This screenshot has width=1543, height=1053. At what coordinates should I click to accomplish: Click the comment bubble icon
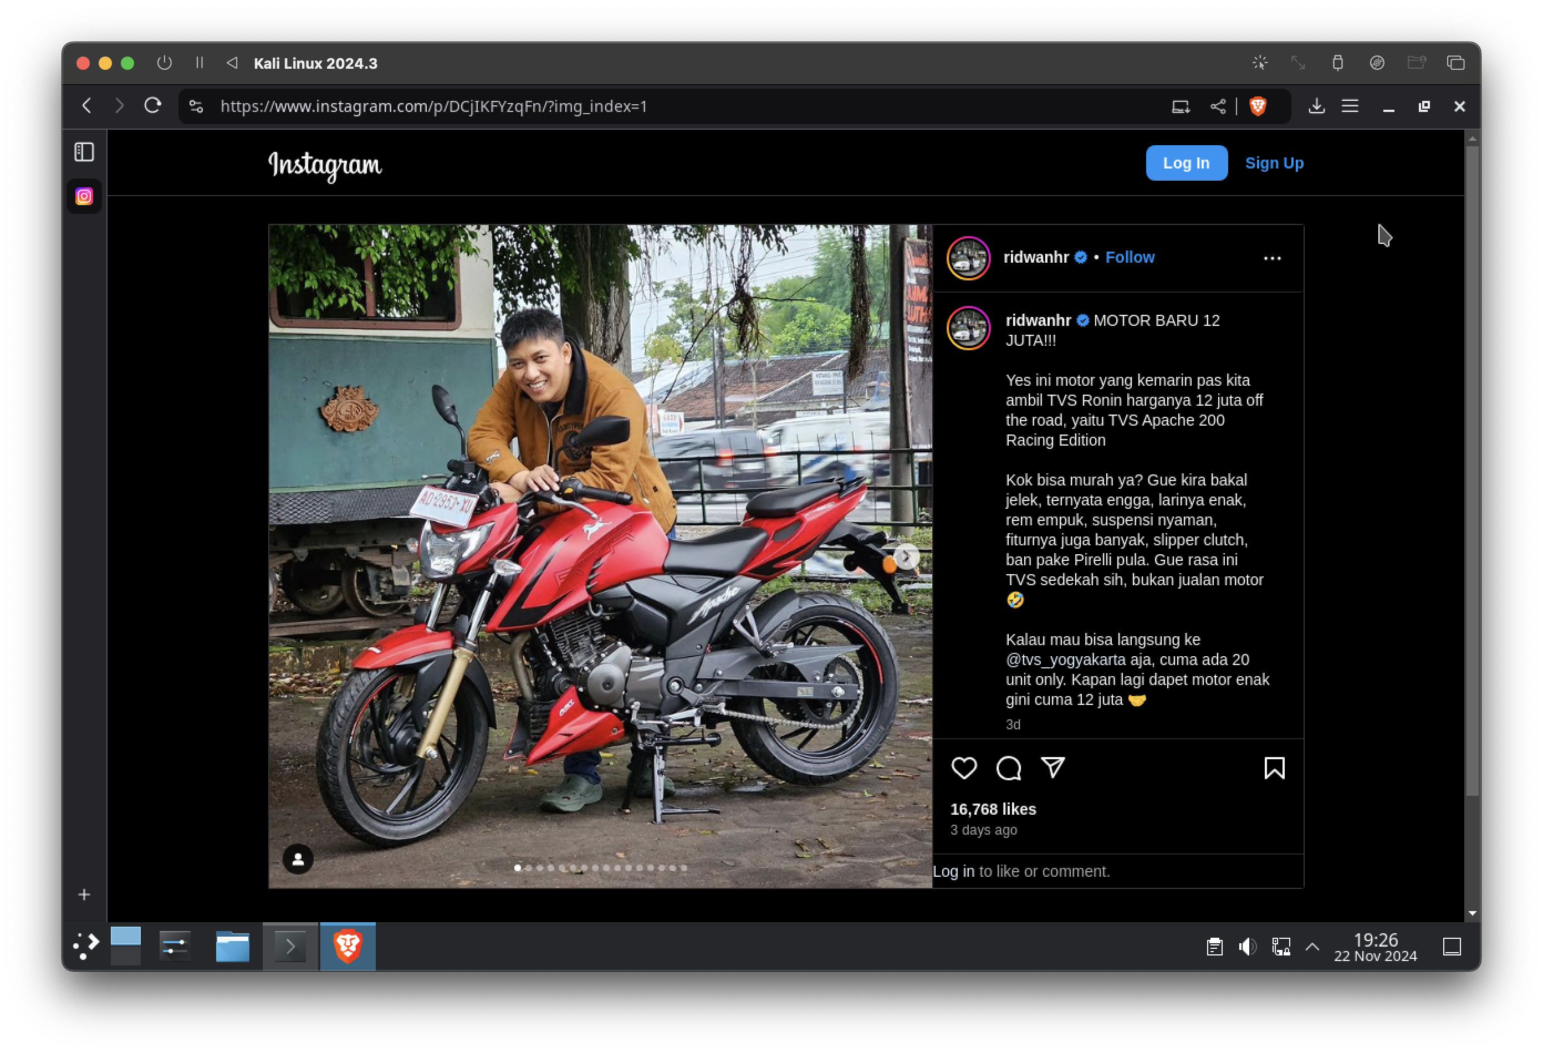(x=1008, y=768)
